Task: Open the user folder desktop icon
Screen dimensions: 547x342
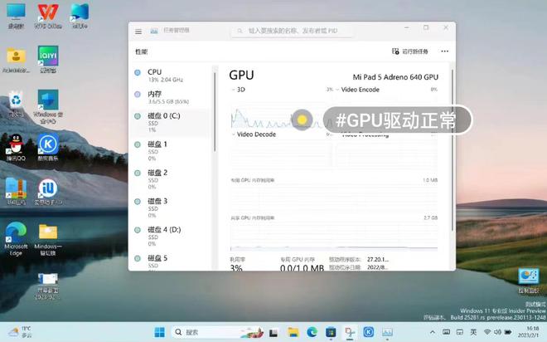Action: 16,60
